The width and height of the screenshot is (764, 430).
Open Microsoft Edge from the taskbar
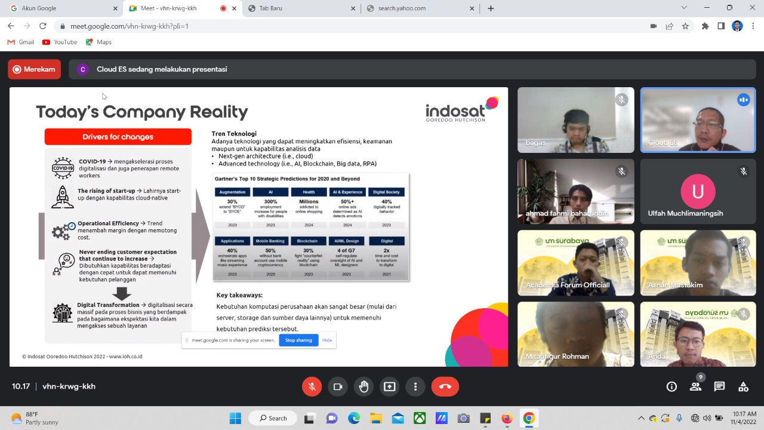[x=354, y=418]
